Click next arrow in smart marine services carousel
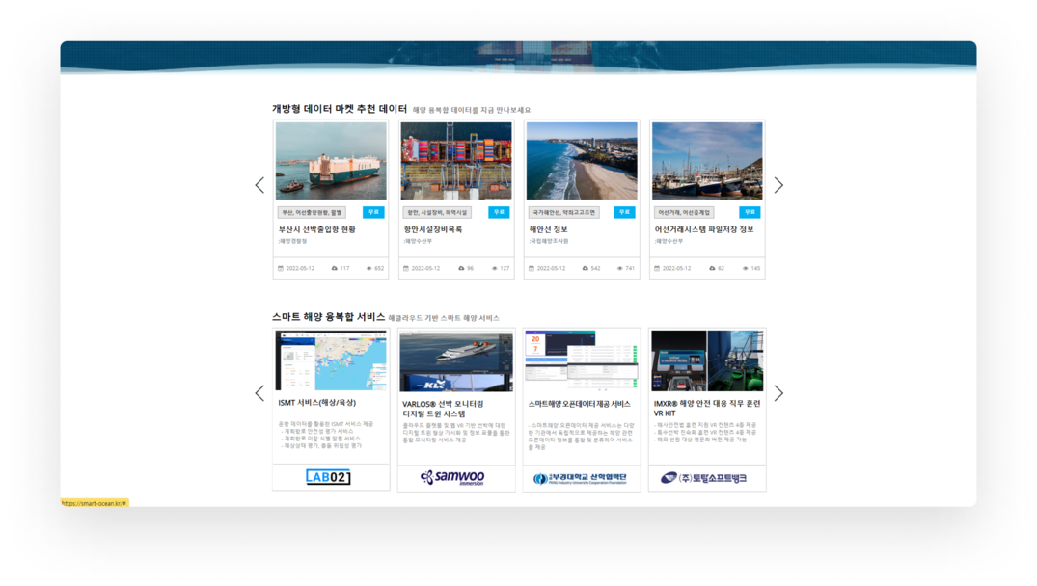This screenshot has width=1037, height=586. (778, 393)
